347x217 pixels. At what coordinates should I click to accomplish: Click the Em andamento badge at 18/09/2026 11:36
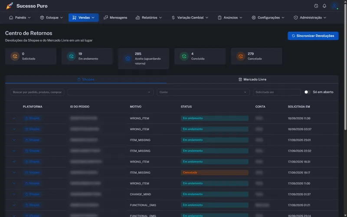click(214, 118)
